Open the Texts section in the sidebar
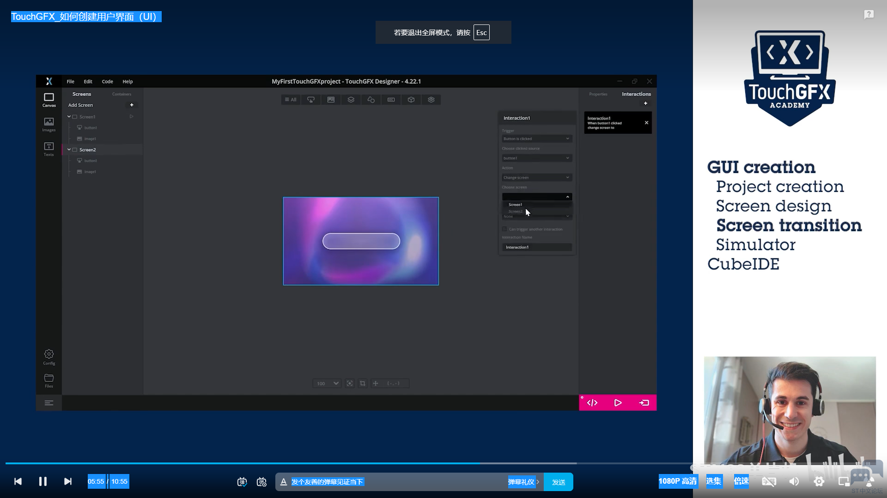The height and width of the screenshot is (498, 887). pyautogui.click(x=49, y=149)
